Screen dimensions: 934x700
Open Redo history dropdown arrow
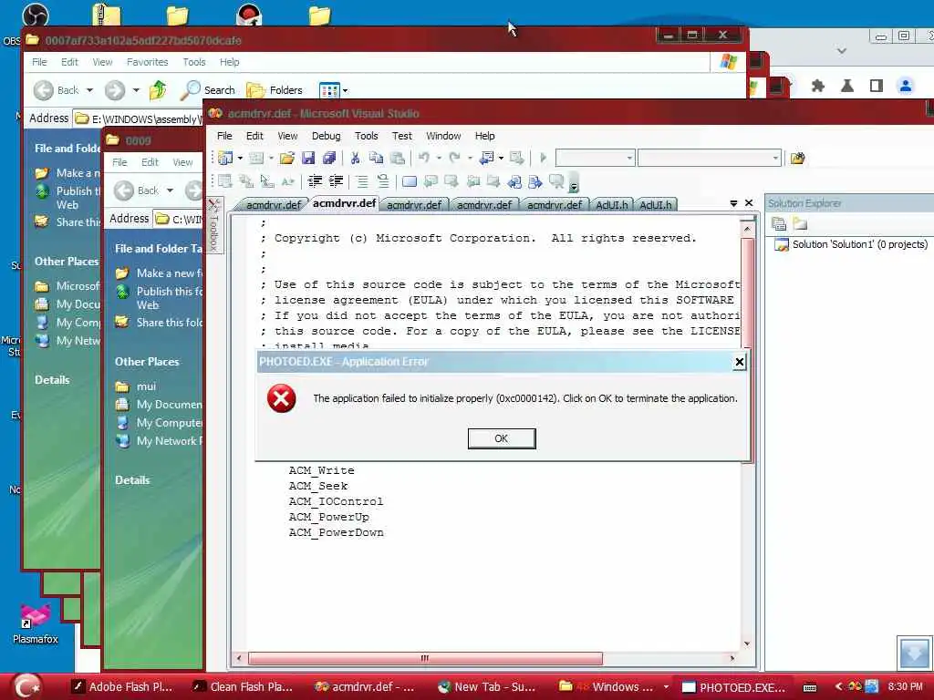click(470, 158)
